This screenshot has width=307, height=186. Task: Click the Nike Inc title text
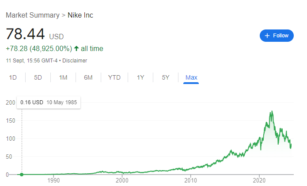pos(80,15)
